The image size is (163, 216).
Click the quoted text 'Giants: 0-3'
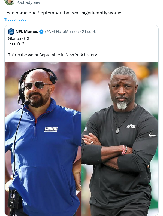pyautogui.click(x=19, y=39)
